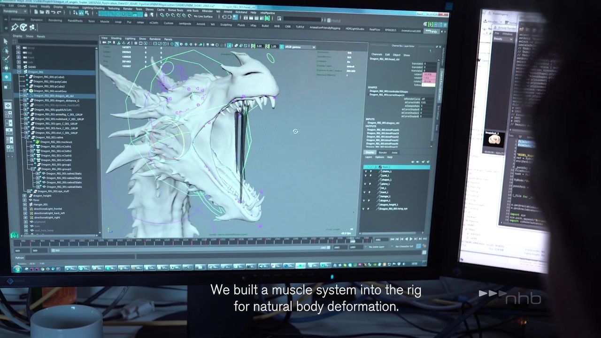Screen dimensions: 601x338
Task: Toggle visibility V of planes_L layer
Action: pos(365,184)
